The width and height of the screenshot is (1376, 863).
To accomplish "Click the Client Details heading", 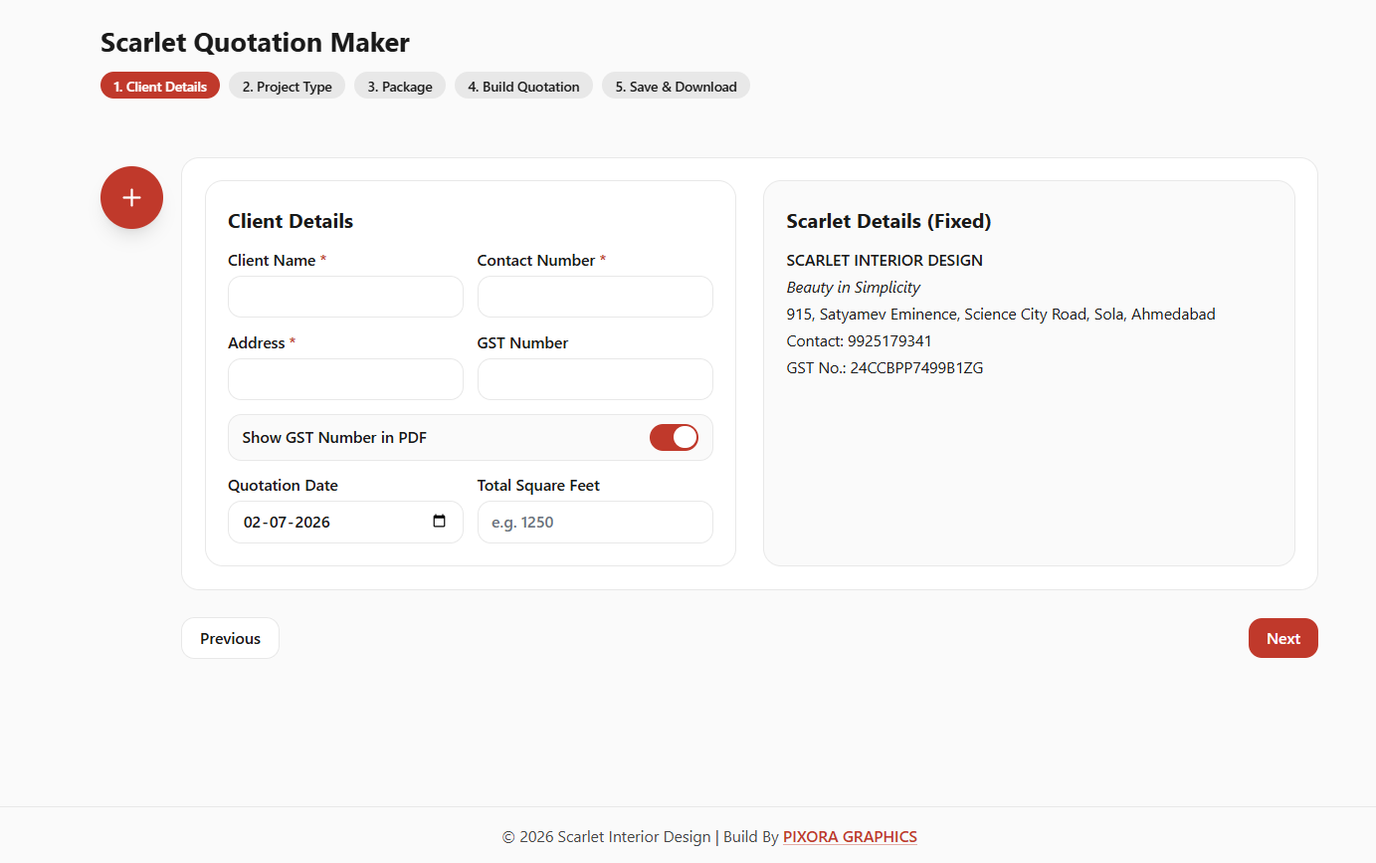I will (x=291, y=221).
